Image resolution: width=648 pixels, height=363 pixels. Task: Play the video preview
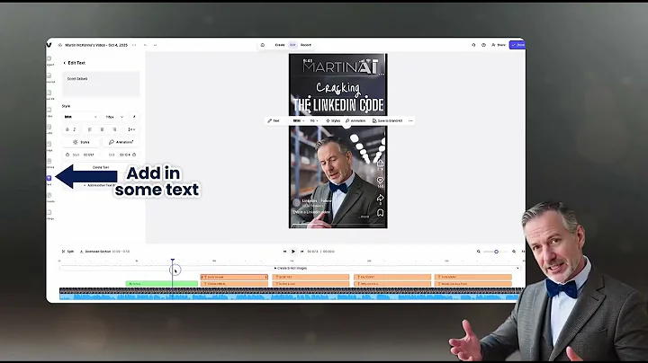click(x=293, y=252)
